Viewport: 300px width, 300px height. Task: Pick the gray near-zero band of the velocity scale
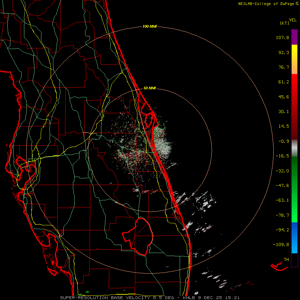pos(294,148)
